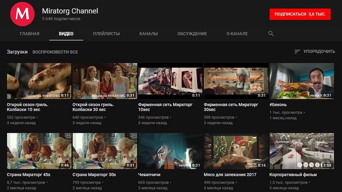
Task: Click the red Подписаться button
Action: pos(300,14)
